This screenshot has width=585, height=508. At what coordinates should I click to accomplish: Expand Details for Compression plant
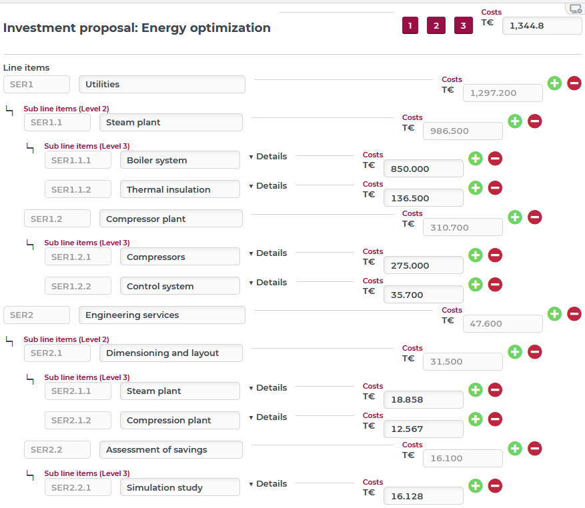(268, 417)
